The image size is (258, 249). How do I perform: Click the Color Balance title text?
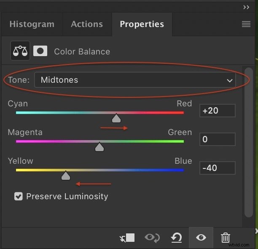[82, 51]
